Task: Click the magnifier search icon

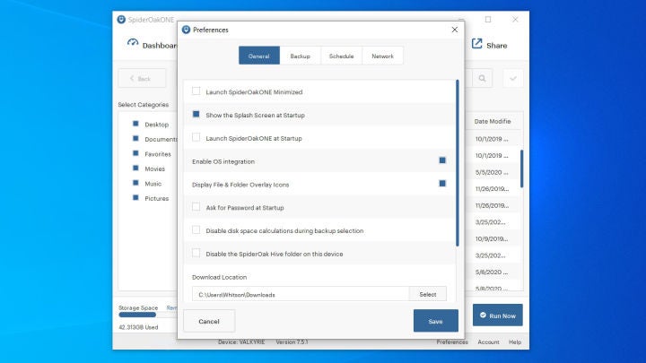Action: pyautogui.click(x=483, y=79)
